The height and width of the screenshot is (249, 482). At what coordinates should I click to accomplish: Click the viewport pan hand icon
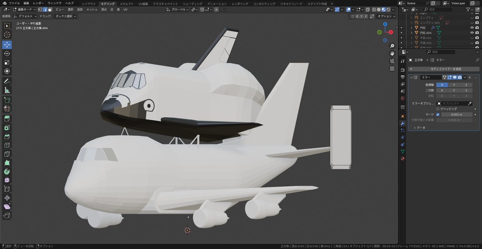coord(392,54)
